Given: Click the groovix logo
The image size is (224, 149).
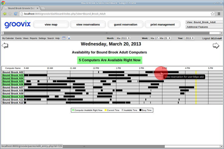Looking at the screenshot, I should click(17, 24).
